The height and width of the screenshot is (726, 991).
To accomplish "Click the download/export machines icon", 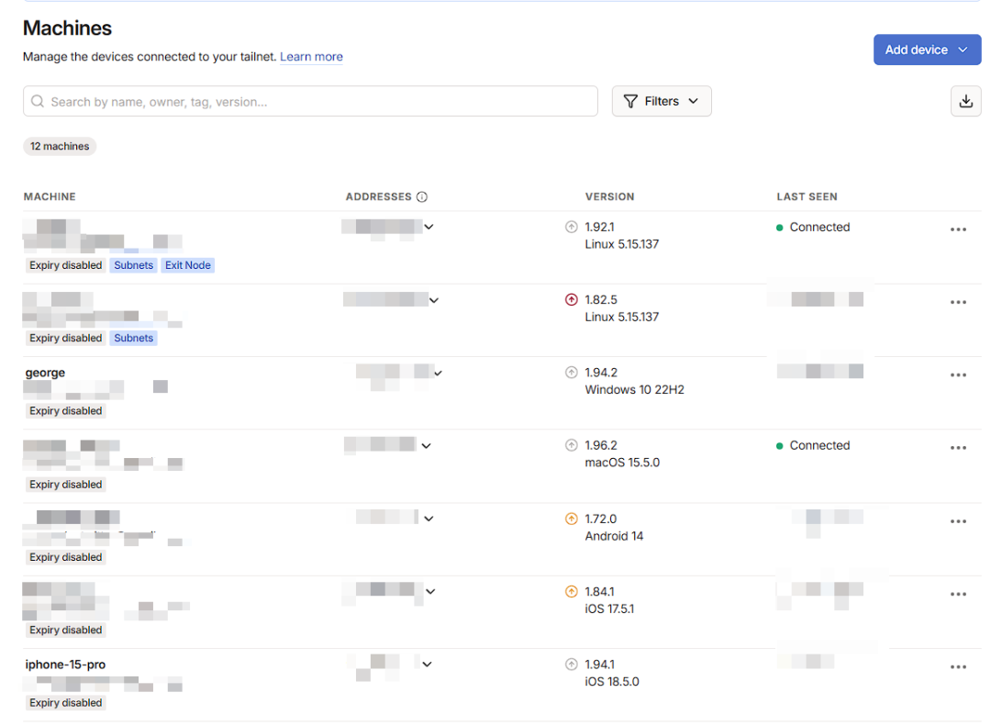I will click(x=965, y=101).
